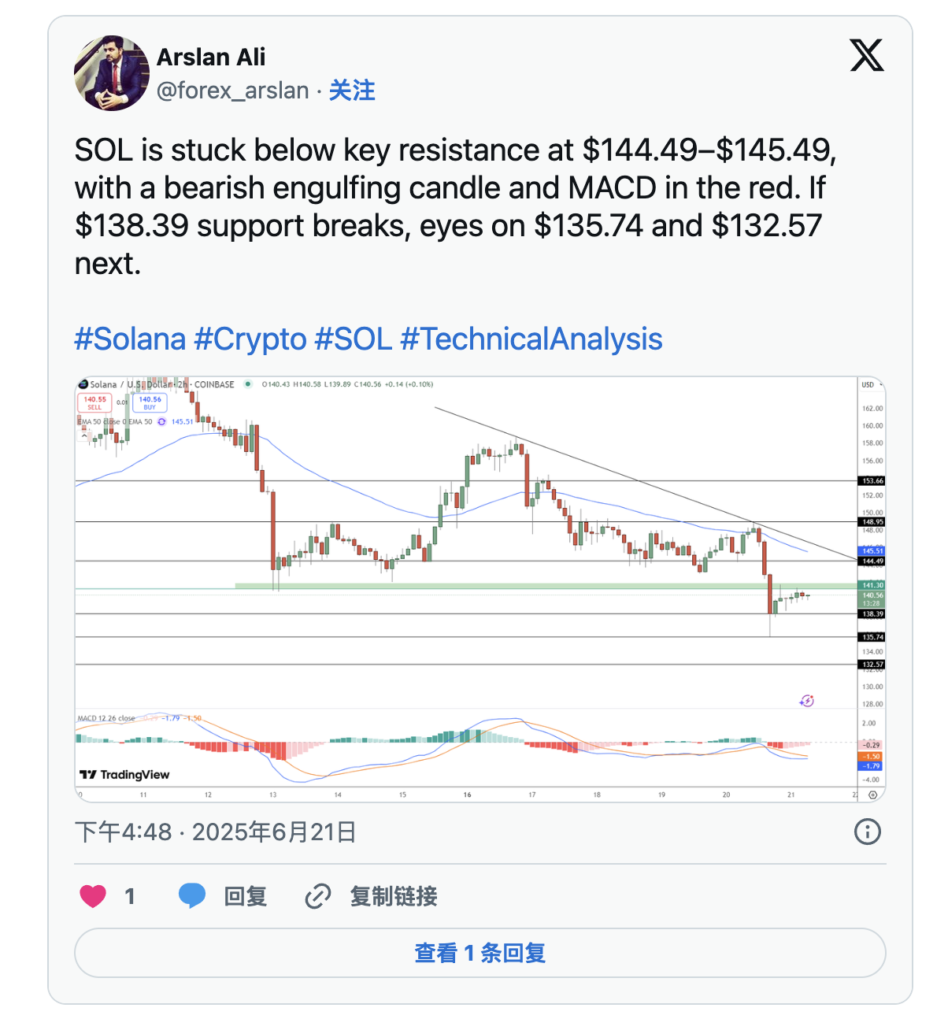Click the 查看 1 条回复 button
Image resolution: width=948 pixels, height=1030 pixels.
coord(480,953)
